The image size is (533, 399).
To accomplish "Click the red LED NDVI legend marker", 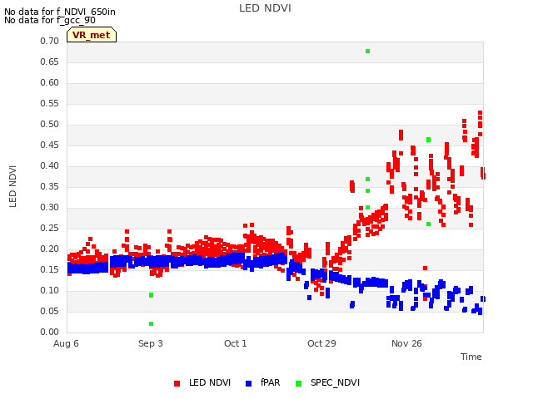I will coord(177,383).
